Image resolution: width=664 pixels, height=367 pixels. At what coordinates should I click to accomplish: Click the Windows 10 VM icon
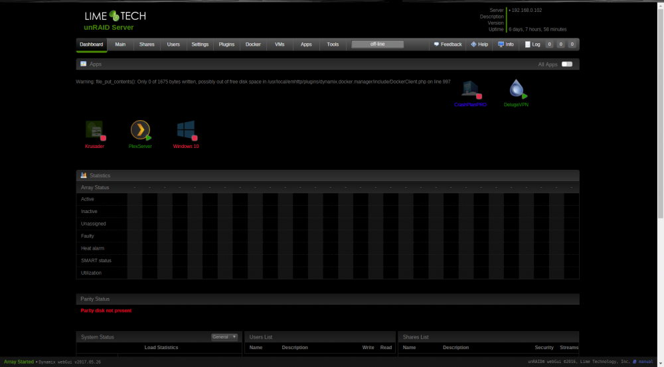(187, 130)
